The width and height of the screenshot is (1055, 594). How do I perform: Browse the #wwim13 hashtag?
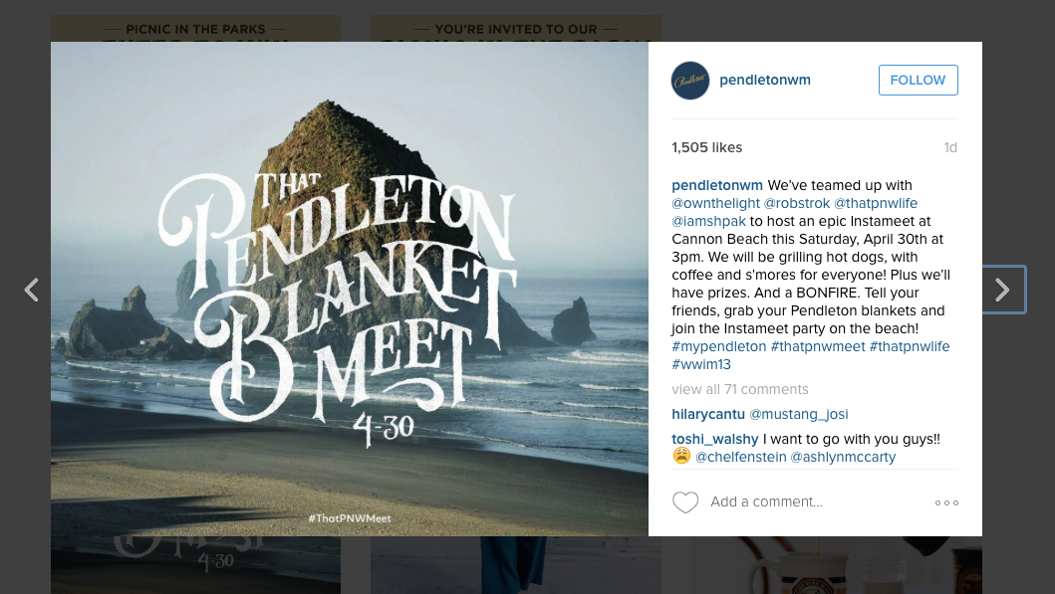[701, 364]
